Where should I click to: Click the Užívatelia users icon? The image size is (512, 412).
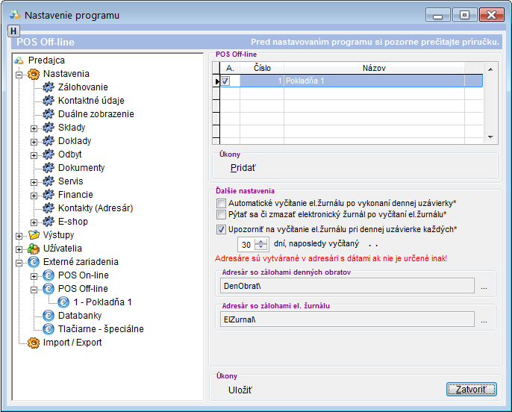pos(33,249)
